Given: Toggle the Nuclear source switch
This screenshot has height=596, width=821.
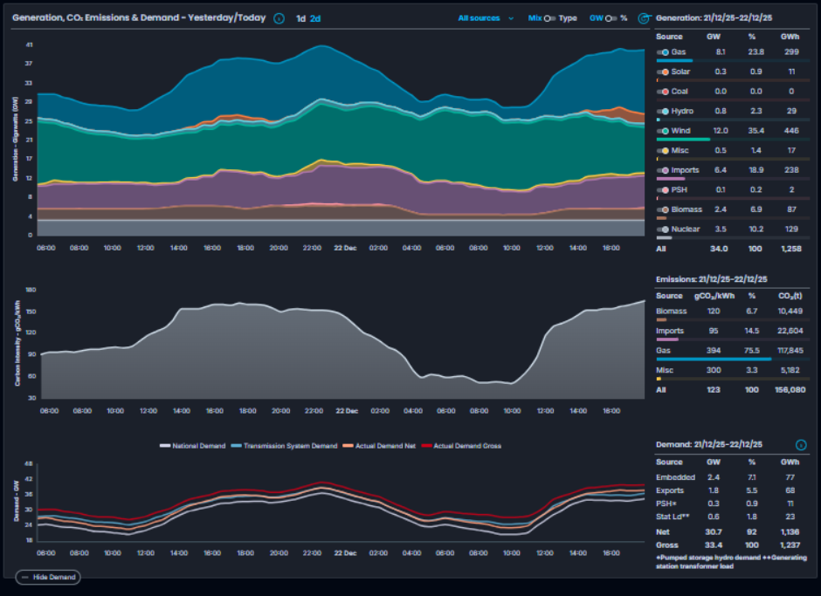Looking at the screenshot, I should pyautogui.click(x=664, y=229).
